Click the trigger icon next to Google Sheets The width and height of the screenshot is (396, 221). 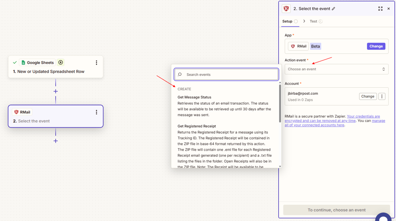tap(61, 62)
